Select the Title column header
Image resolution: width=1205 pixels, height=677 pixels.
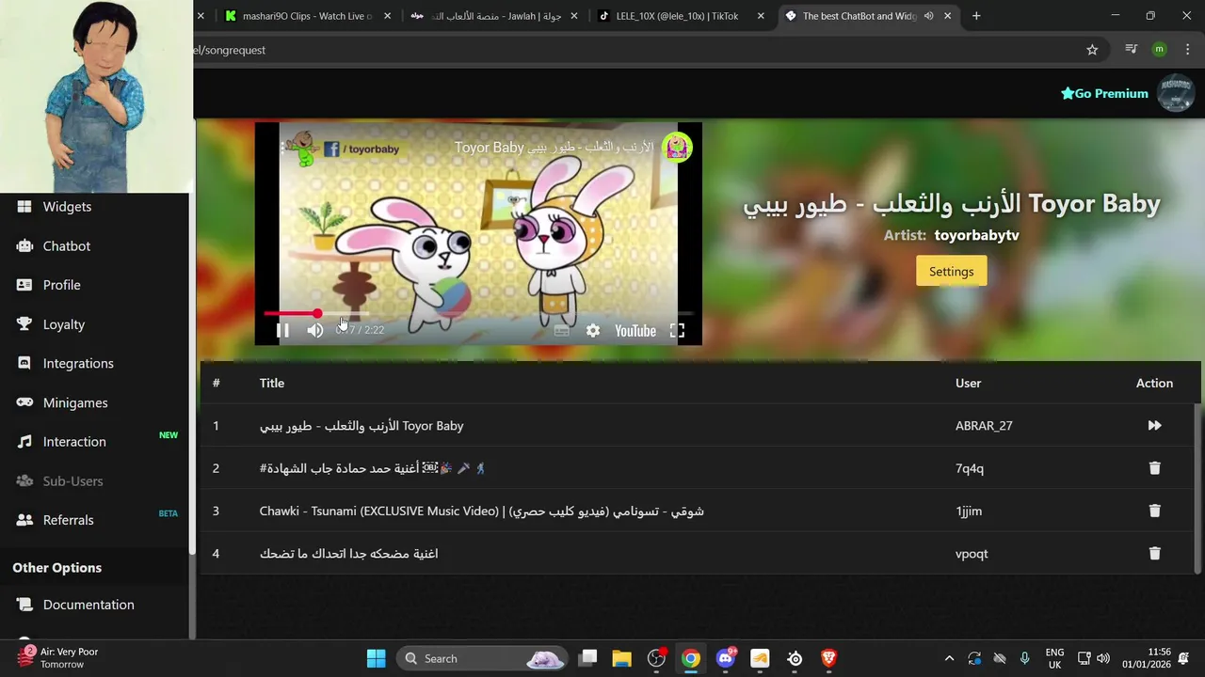click(x=272, y=383)
